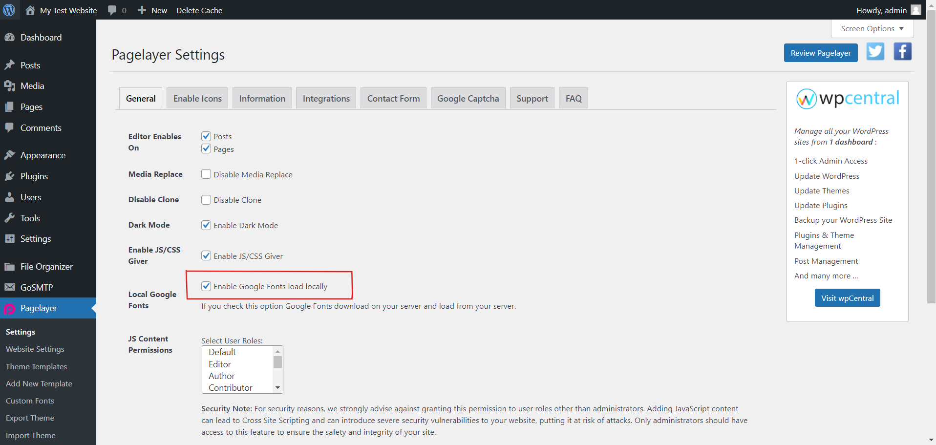Click the Review Pagelayer button
The width and height of the screenshot is (936, 445).
point(820,53)
